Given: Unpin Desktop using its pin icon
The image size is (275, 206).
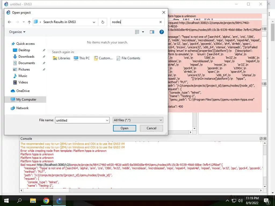Looking at the screenshot, I should coord(44,50).
